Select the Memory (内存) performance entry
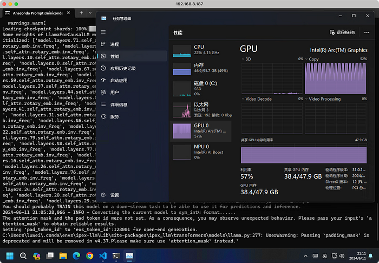This screenshot has width=379, height=263. 201,69
